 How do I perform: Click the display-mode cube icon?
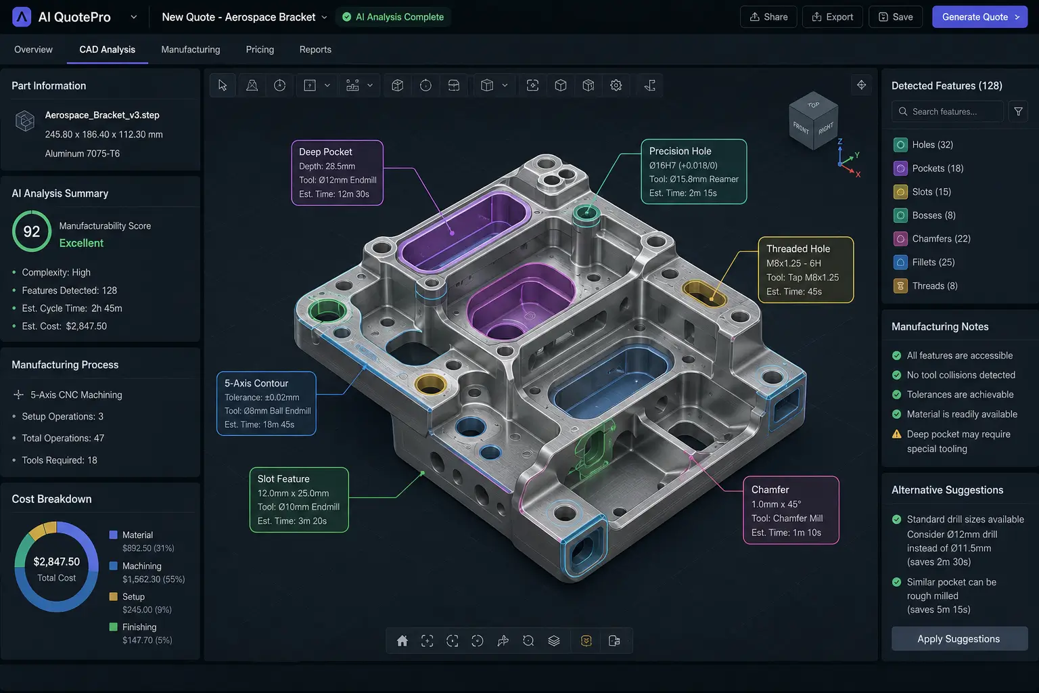(487, 85)
